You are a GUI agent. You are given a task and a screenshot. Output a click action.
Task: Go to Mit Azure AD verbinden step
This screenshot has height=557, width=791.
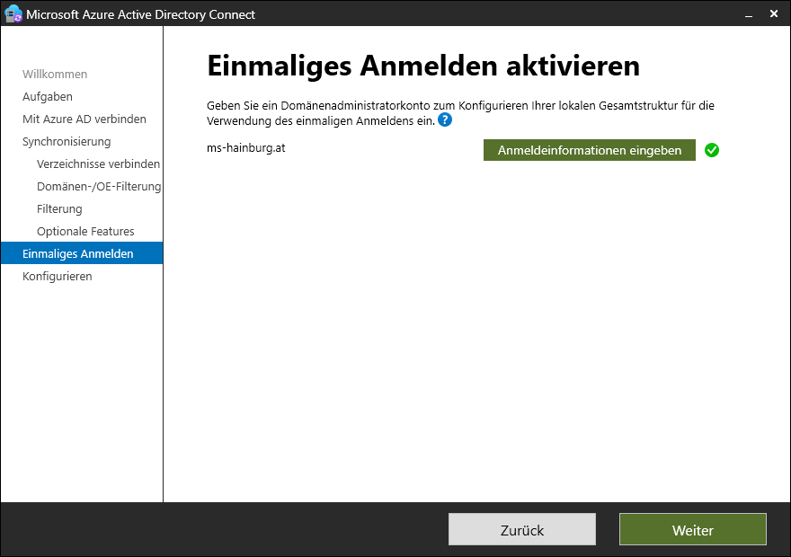84,119
